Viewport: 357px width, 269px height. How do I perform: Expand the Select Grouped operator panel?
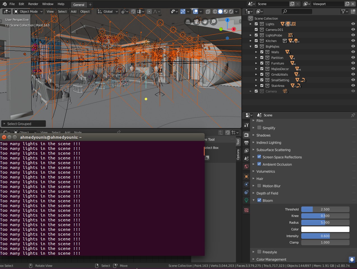23,124
